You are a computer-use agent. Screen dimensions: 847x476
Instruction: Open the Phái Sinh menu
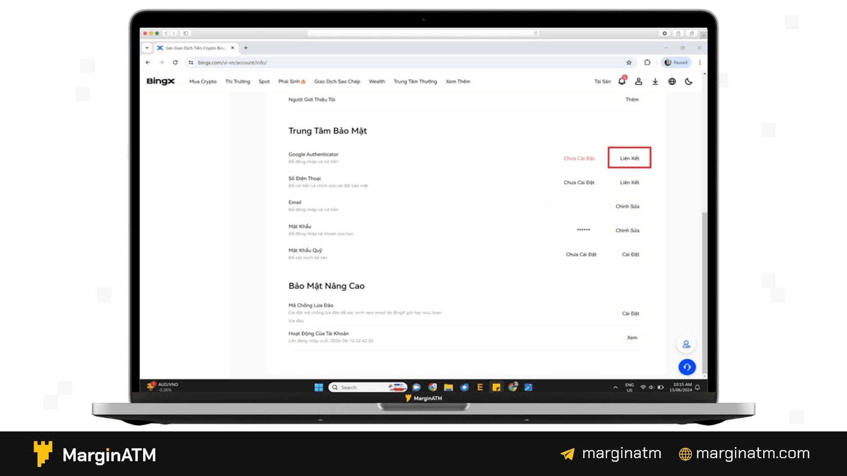click(292, 81)
